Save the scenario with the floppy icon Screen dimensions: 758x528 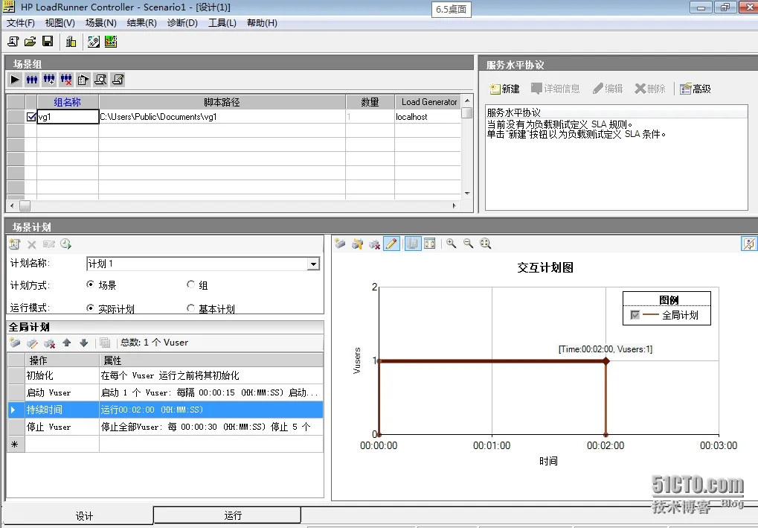48,42
